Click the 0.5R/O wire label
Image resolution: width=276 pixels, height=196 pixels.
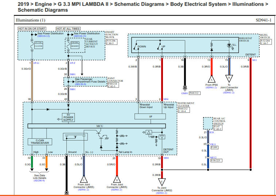(111, 165)
